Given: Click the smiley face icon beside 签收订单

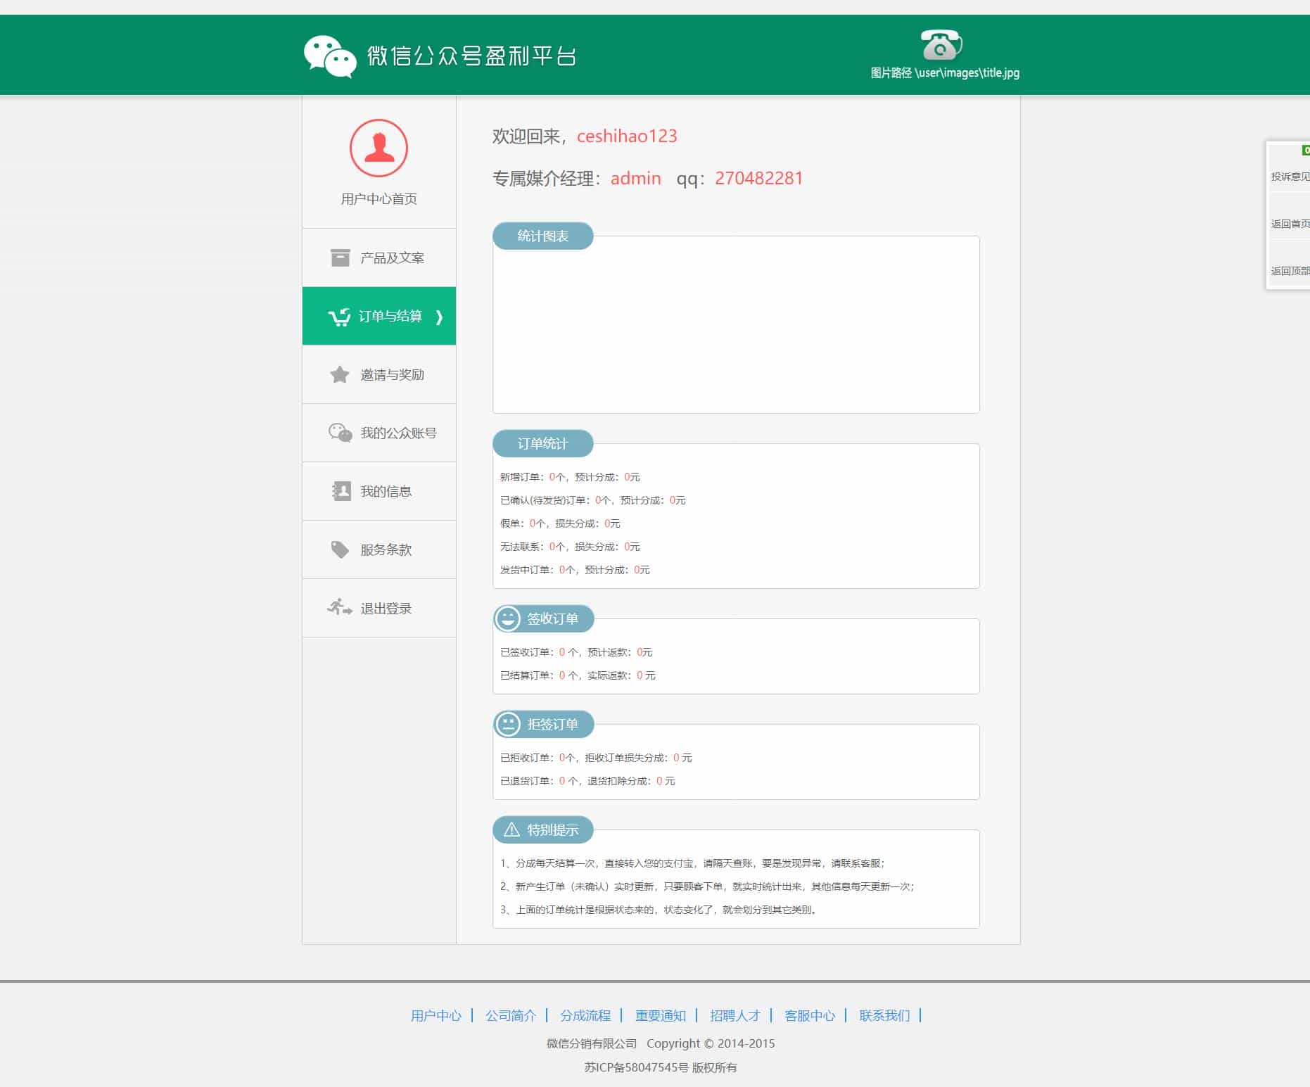Looking at the screenshot, I should 508,618.
